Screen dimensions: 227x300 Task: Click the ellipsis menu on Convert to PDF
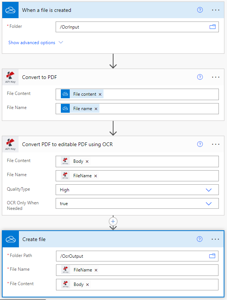point(216,77)
